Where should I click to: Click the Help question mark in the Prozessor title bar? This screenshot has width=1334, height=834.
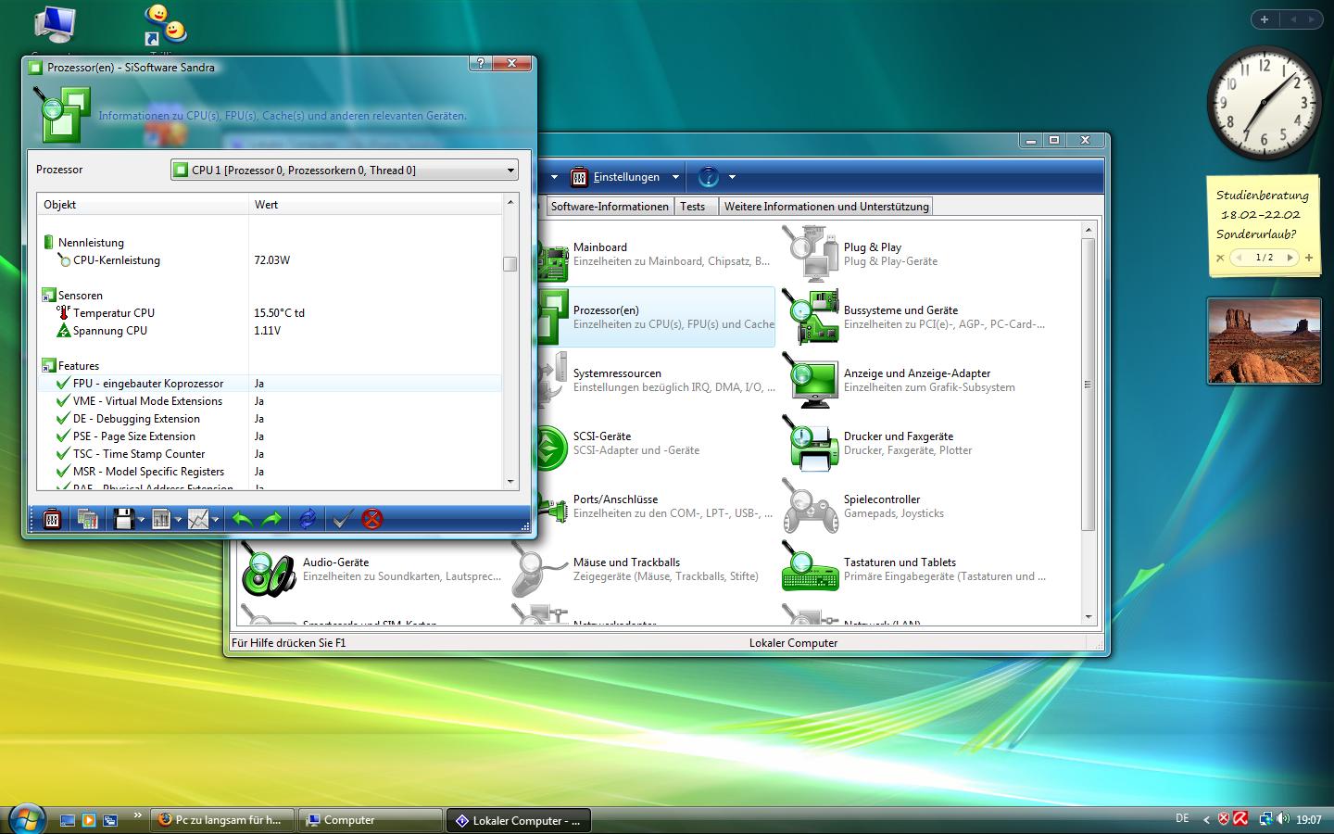pyautogui.click(x=480, y=63)
